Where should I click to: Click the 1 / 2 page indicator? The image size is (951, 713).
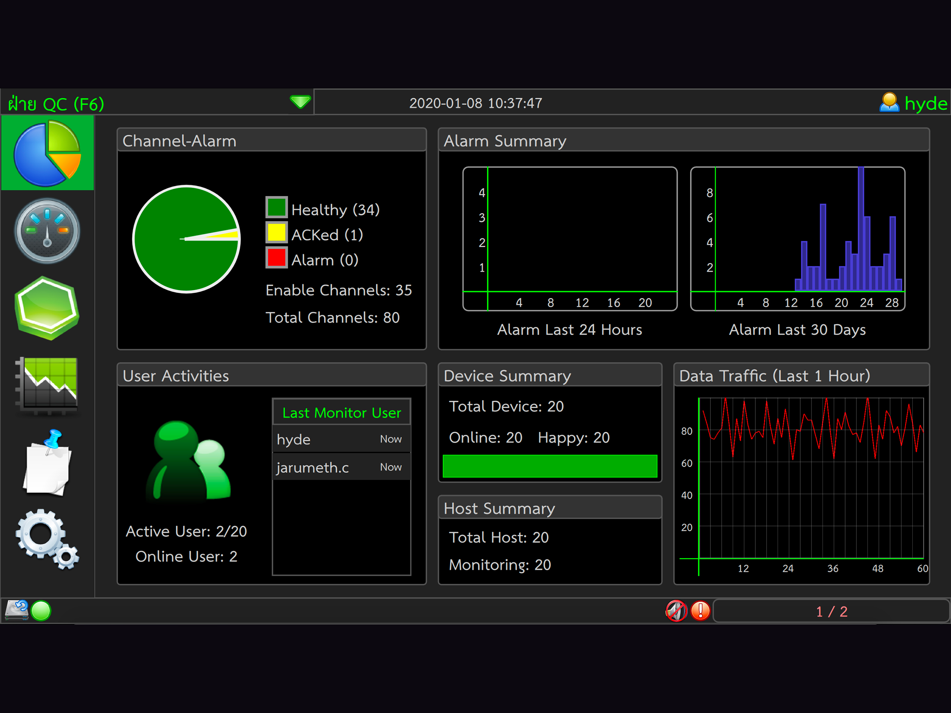pyautogui.click(x=831, y=611)
